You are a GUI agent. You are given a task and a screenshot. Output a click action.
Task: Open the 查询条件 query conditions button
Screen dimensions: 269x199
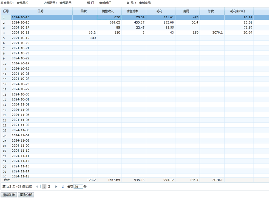tap(9, 195)
